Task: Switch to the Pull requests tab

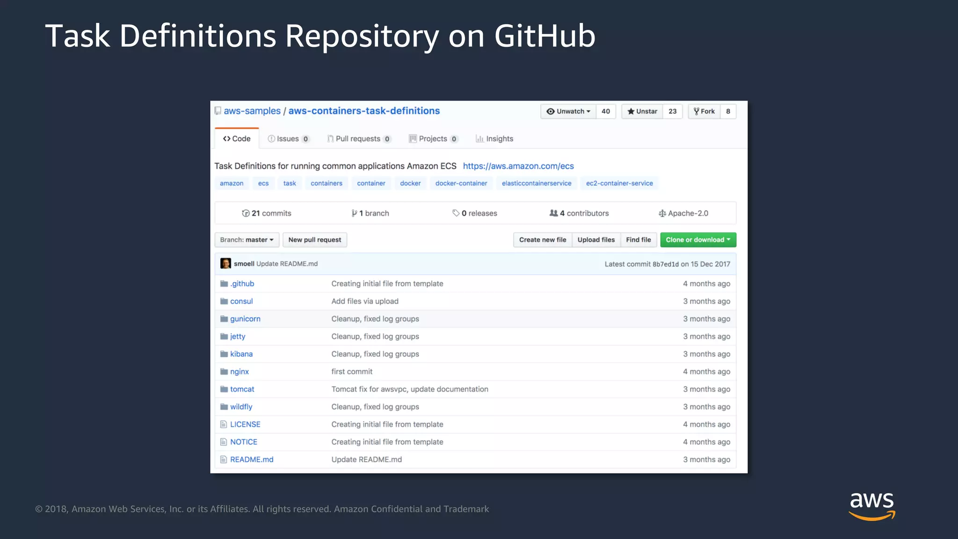Action: pos(359,138)
